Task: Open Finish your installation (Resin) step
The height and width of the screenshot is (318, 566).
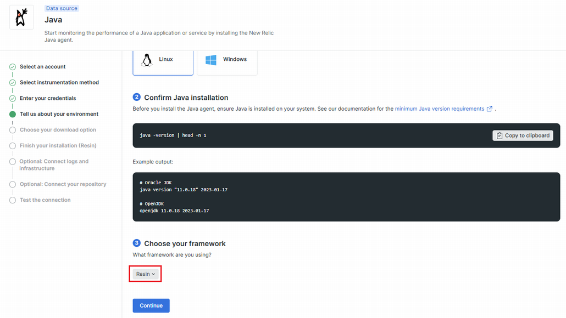Action: (x=58, y=146)
